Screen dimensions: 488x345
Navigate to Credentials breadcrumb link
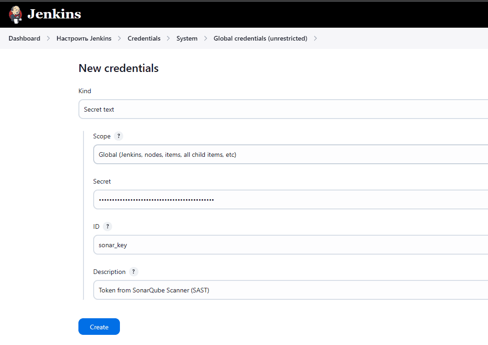(x=144, y=39)
